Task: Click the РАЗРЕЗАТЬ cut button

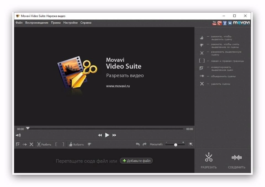Action: pos(209,161)
